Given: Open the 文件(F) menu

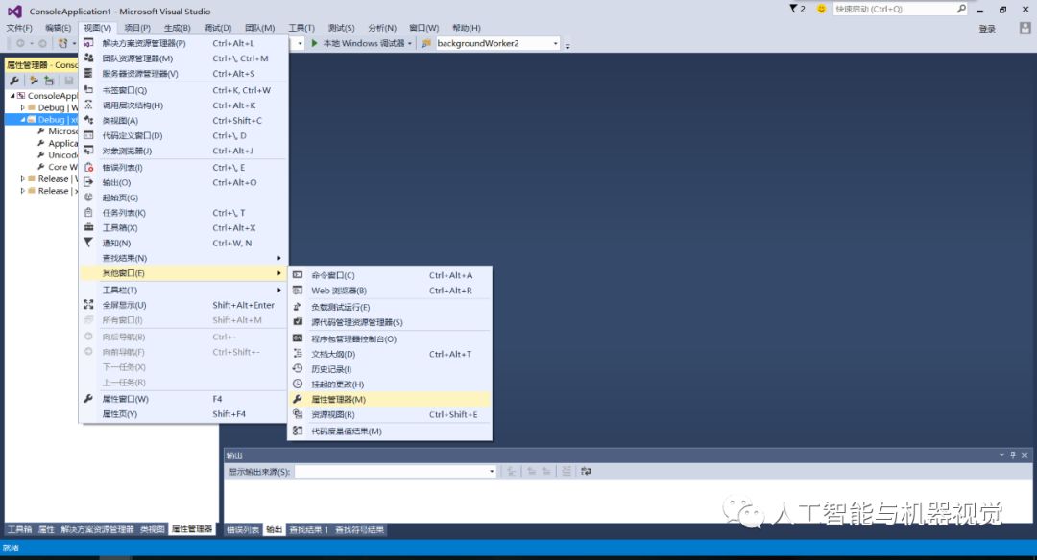Looking at the screenshot, I should point(19,28).
